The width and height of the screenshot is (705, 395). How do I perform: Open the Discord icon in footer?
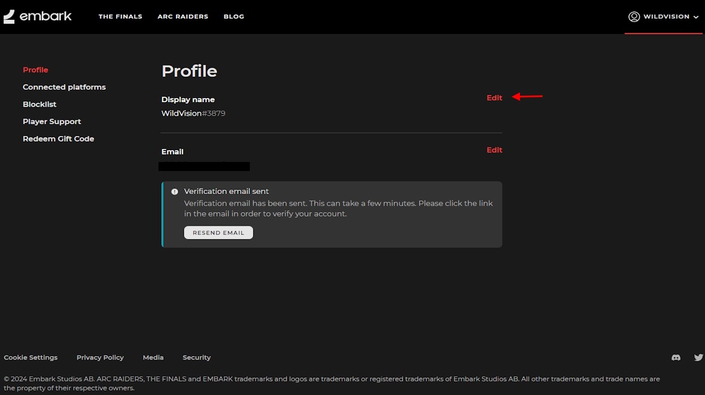coord(676,357)
